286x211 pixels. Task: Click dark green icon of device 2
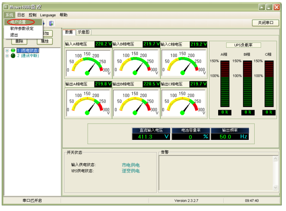[13, 56]
